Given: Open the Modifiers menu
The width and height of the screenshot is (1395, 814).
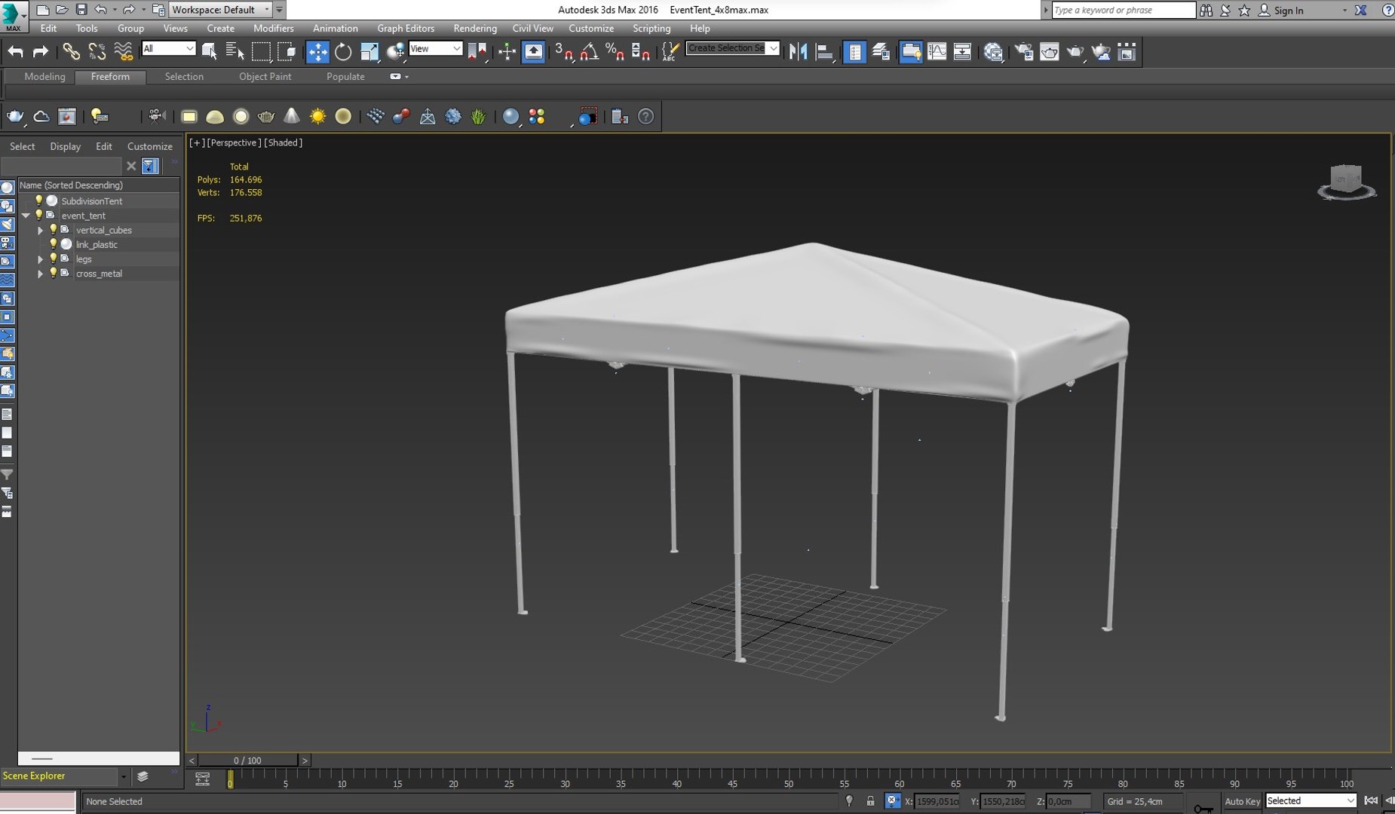Looking at the screenshot, I should (x=273, y=28).
